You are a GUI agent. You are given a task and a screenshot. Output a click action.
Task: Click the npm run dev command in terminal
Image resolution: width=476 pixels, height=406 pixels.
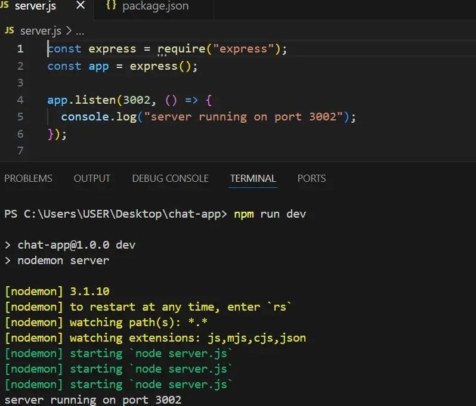point(270,214)
